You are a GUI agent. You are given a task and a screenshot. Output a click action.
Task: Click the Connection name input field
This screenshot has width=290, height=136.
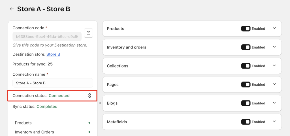tap(53, 83)
